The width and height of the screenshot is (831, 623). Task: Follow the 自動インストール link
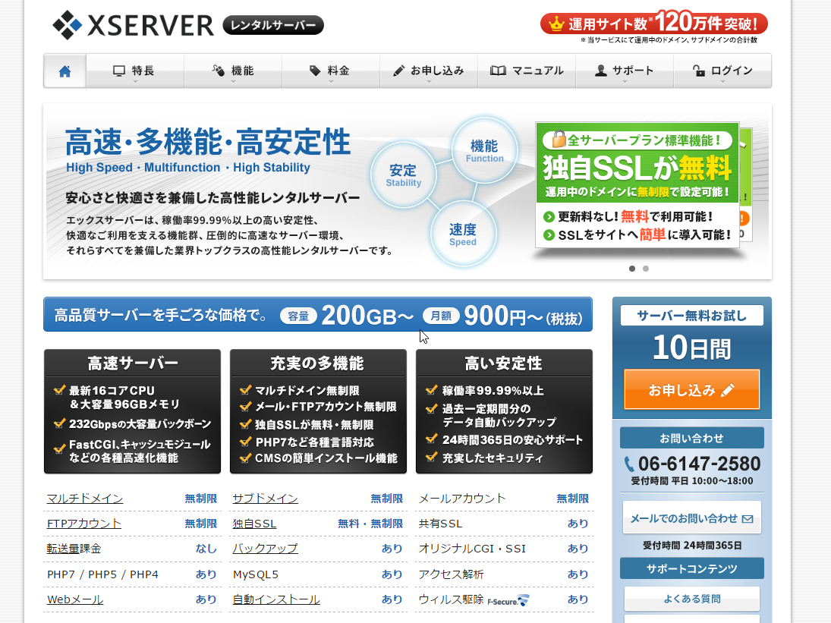tap(276, 599)
